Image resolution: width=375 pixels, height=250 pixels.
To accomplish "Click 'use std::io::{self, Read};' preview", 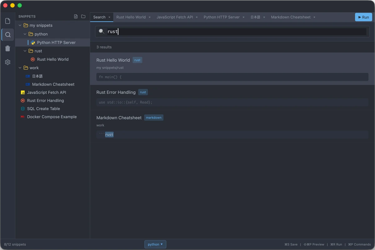I will [232, 102].
